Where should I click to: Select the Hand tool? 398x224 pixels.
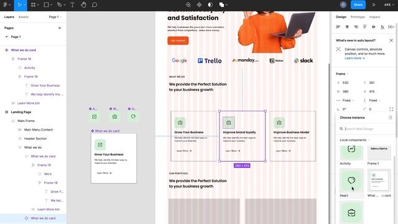pos(83,5)
